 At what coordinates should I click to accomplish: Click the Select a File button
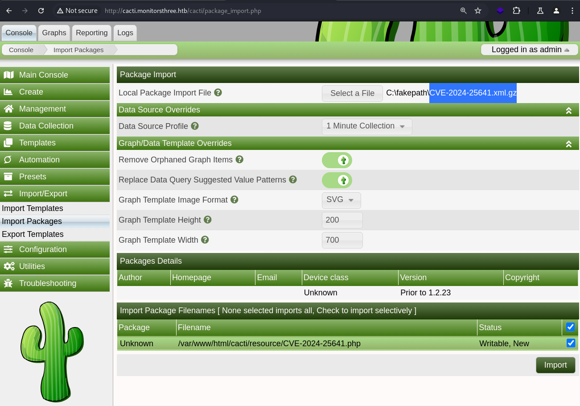click(x=352, y=93)
